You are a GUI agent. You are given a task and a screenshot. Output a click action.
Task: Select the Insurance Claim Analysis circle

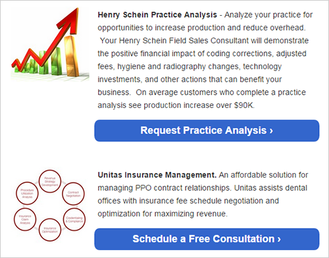pos(25,219)
